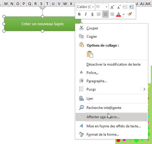Select column AK header
This screenshot has width=152, height=144.
click(148, 4)
